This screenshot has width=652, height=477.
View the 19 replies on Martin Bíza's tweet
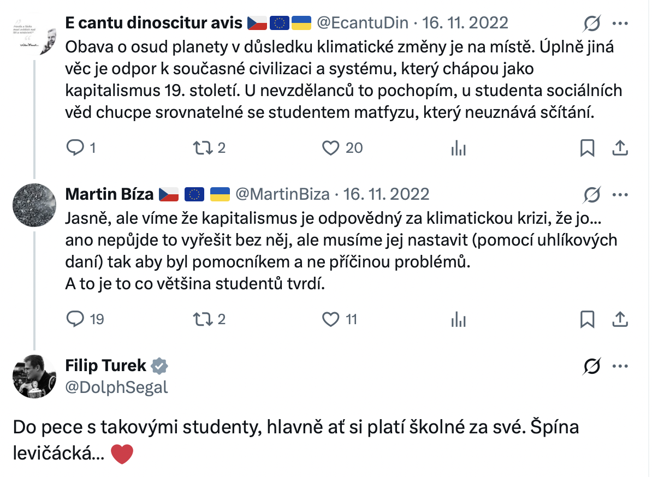(x=76, y=319)
